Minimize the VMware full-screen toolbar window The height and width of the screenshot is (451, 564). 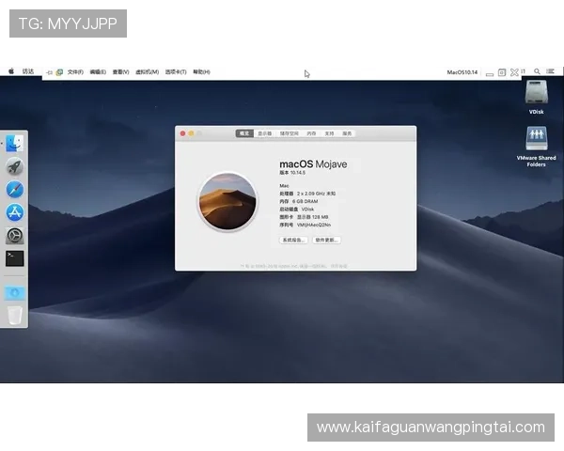pyautogui.click(x=490, y=74)
